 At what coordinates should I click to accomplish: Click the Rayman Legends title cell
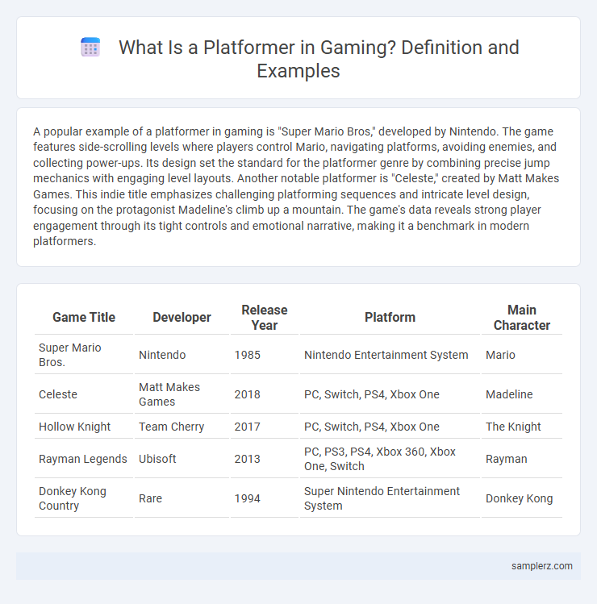(x=84, y=459)
